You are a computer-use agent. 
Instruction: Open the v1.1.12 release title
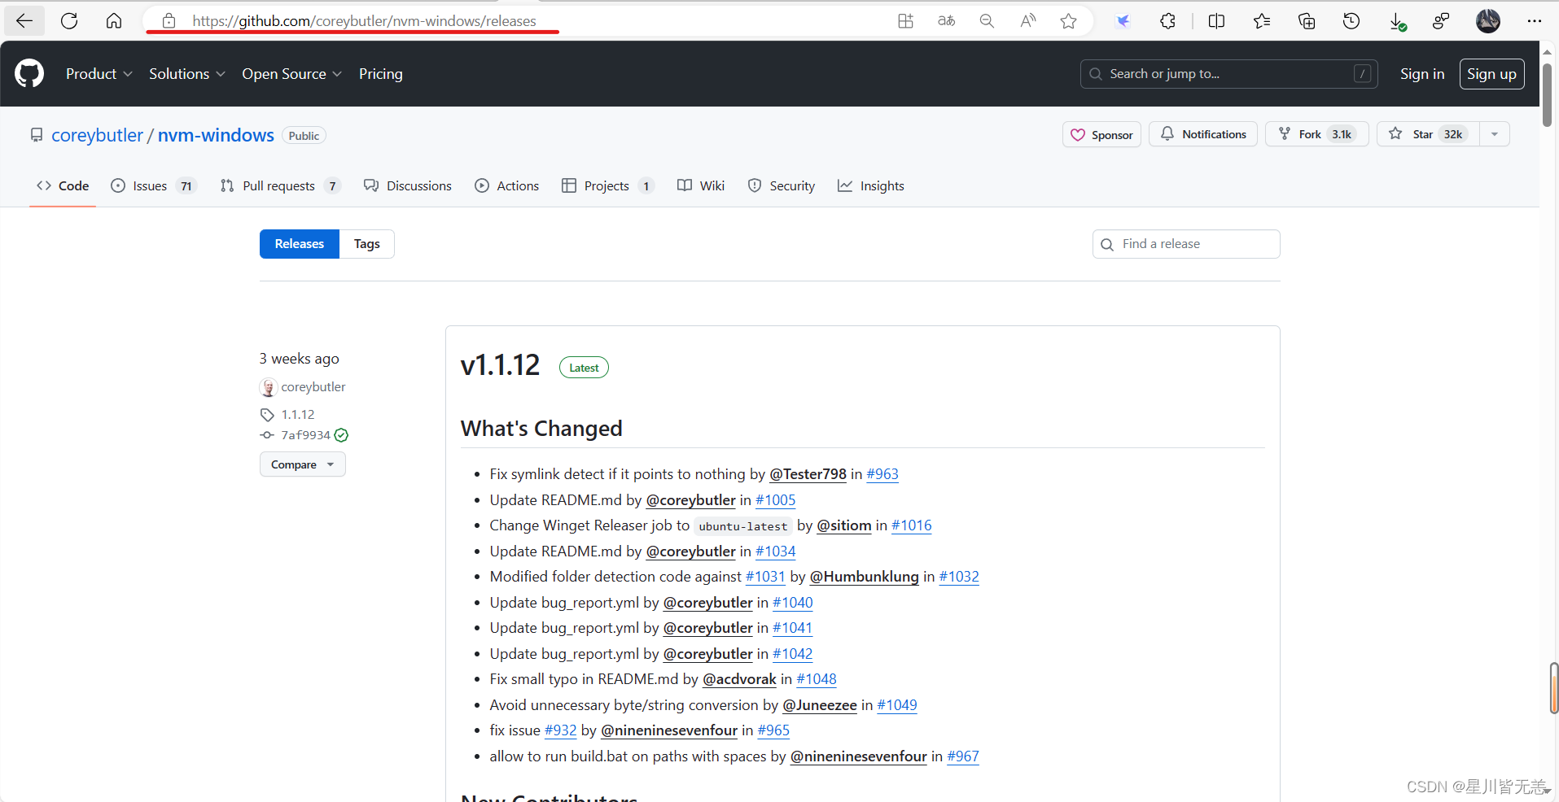pyautogui.click(x=500, y=365)
